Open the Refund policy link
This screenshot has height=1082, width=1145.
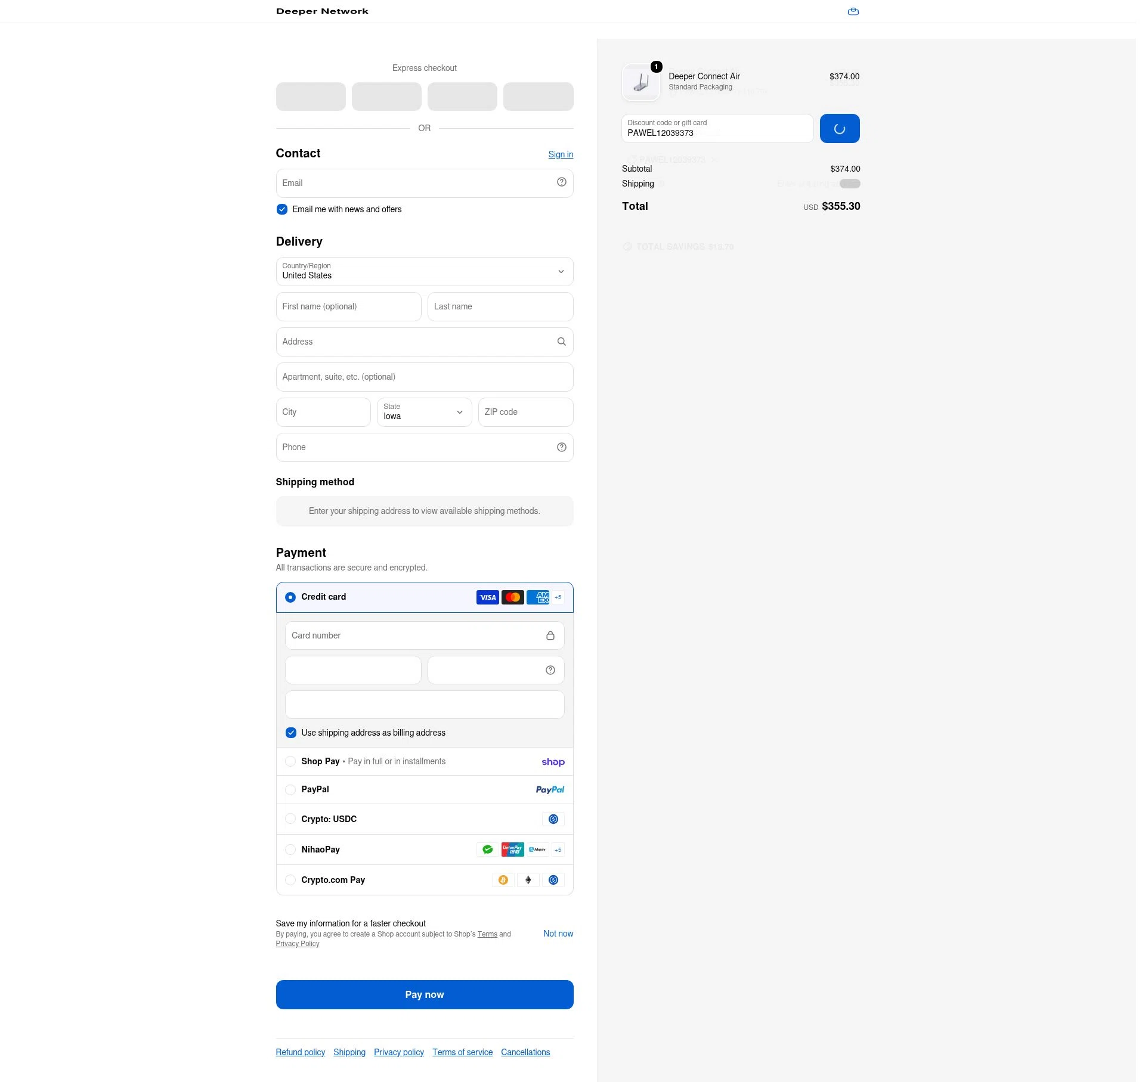[x=301, y=1052]
